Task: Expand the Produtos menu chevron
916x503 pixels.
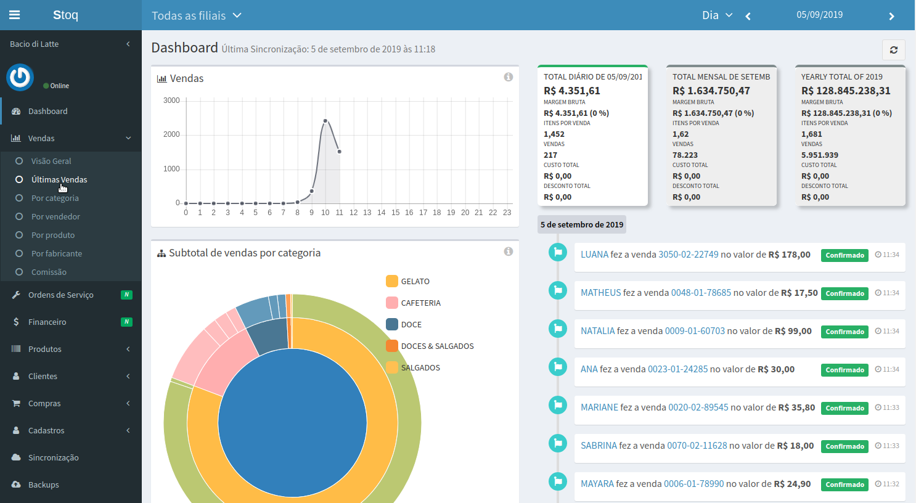Action: [128, 350]
